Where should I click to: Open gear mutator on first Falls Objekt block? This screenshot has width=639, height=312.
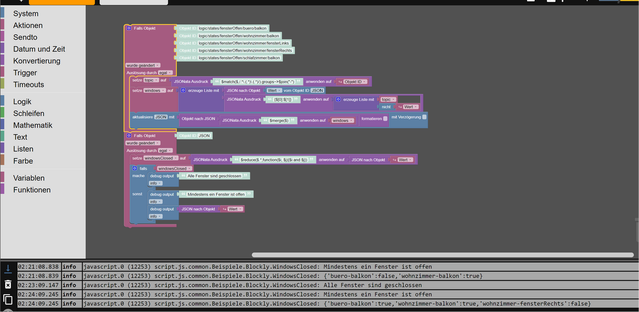coord(129,28)
